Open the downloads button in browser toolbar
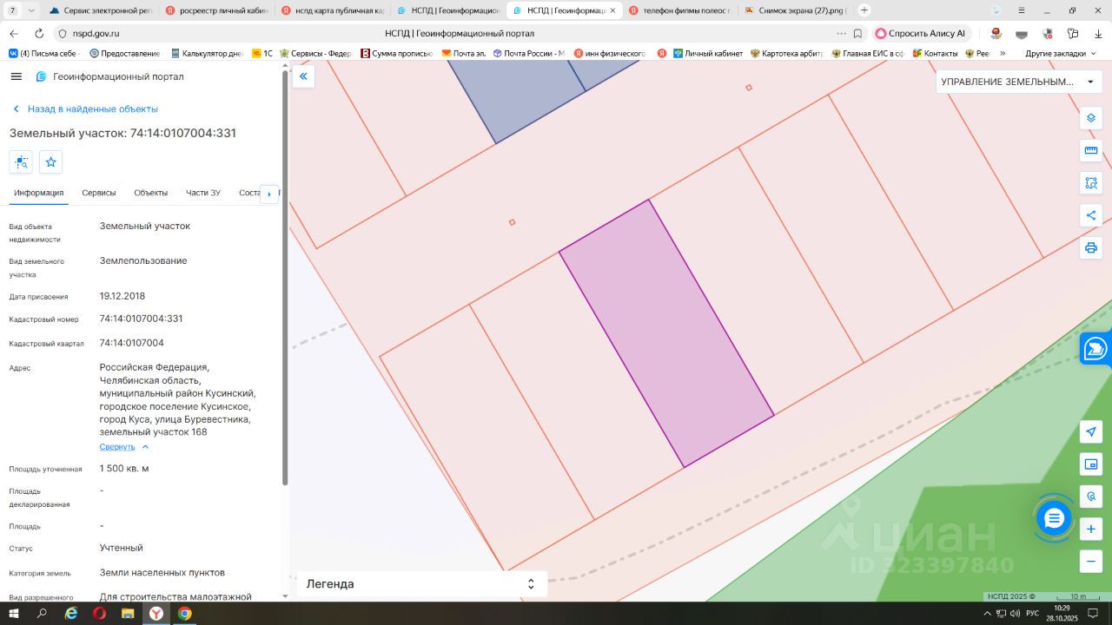Viewport: 1112px width, 625px height. (1097, 33)
